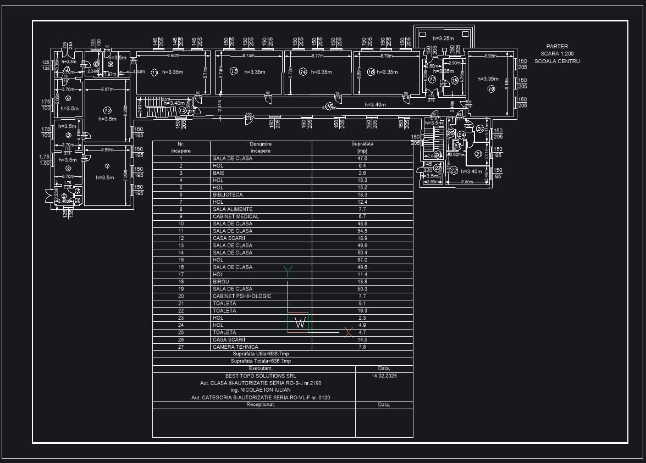646x463 pixels.
Task: Select the SCOALA CENTRU text
Action: 557,61
